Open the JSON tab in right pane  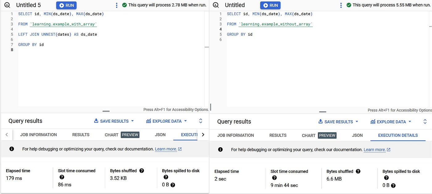[357, 135]
